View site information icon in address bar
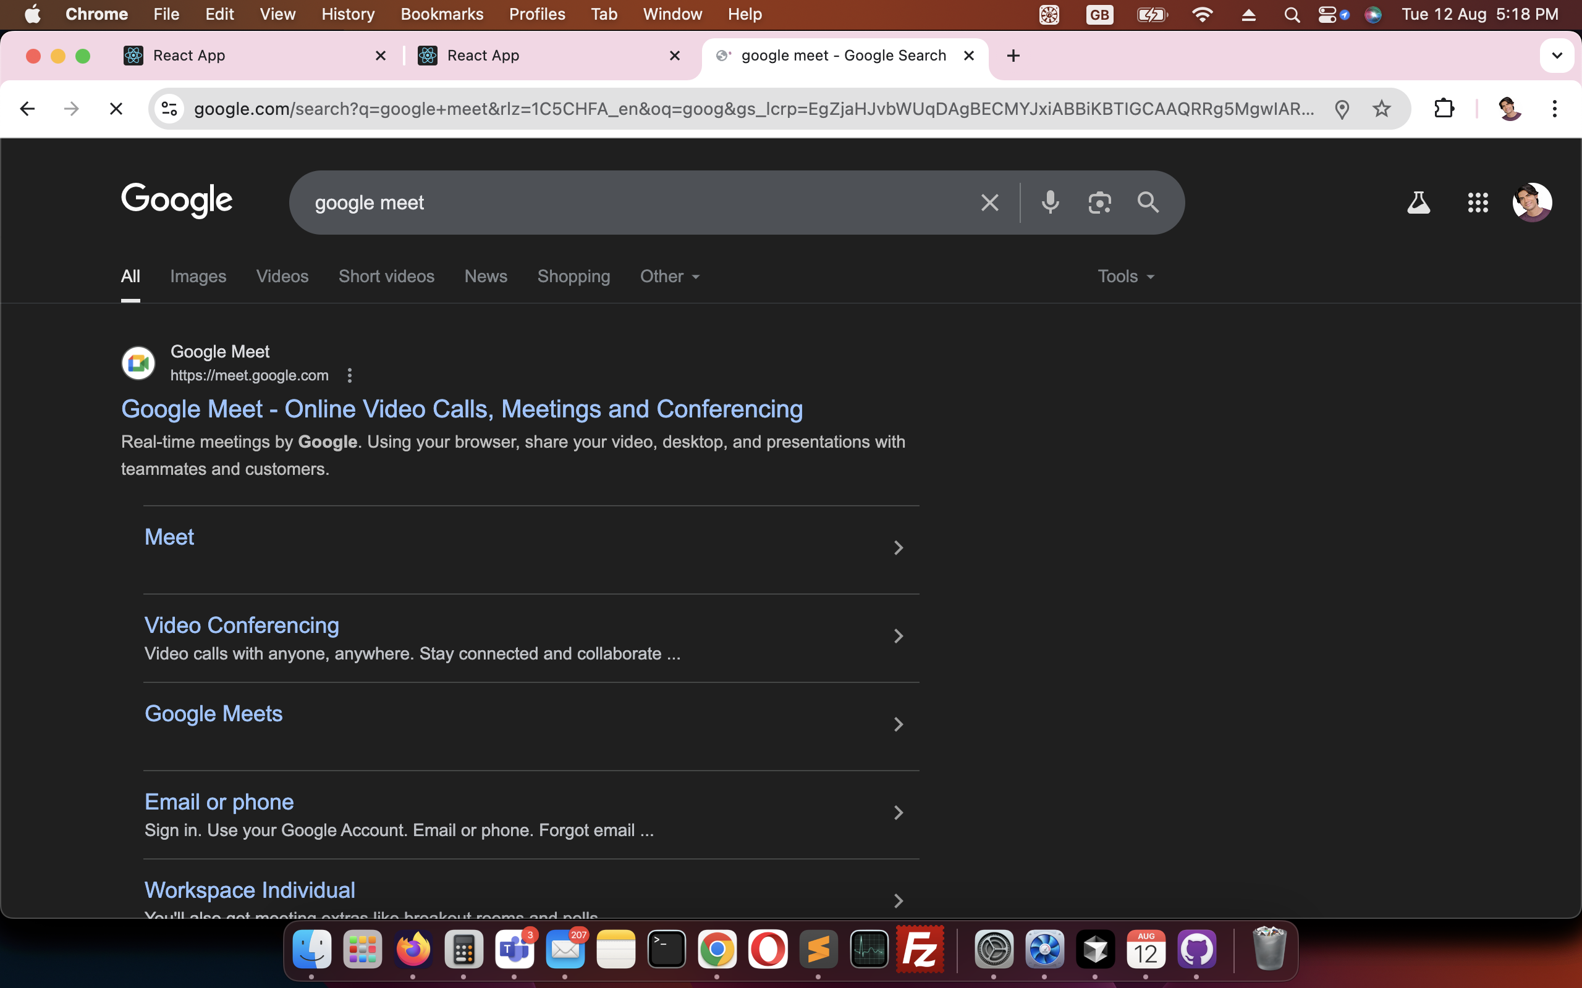The height and width of the screenshot is (988, 1582). 169,109
